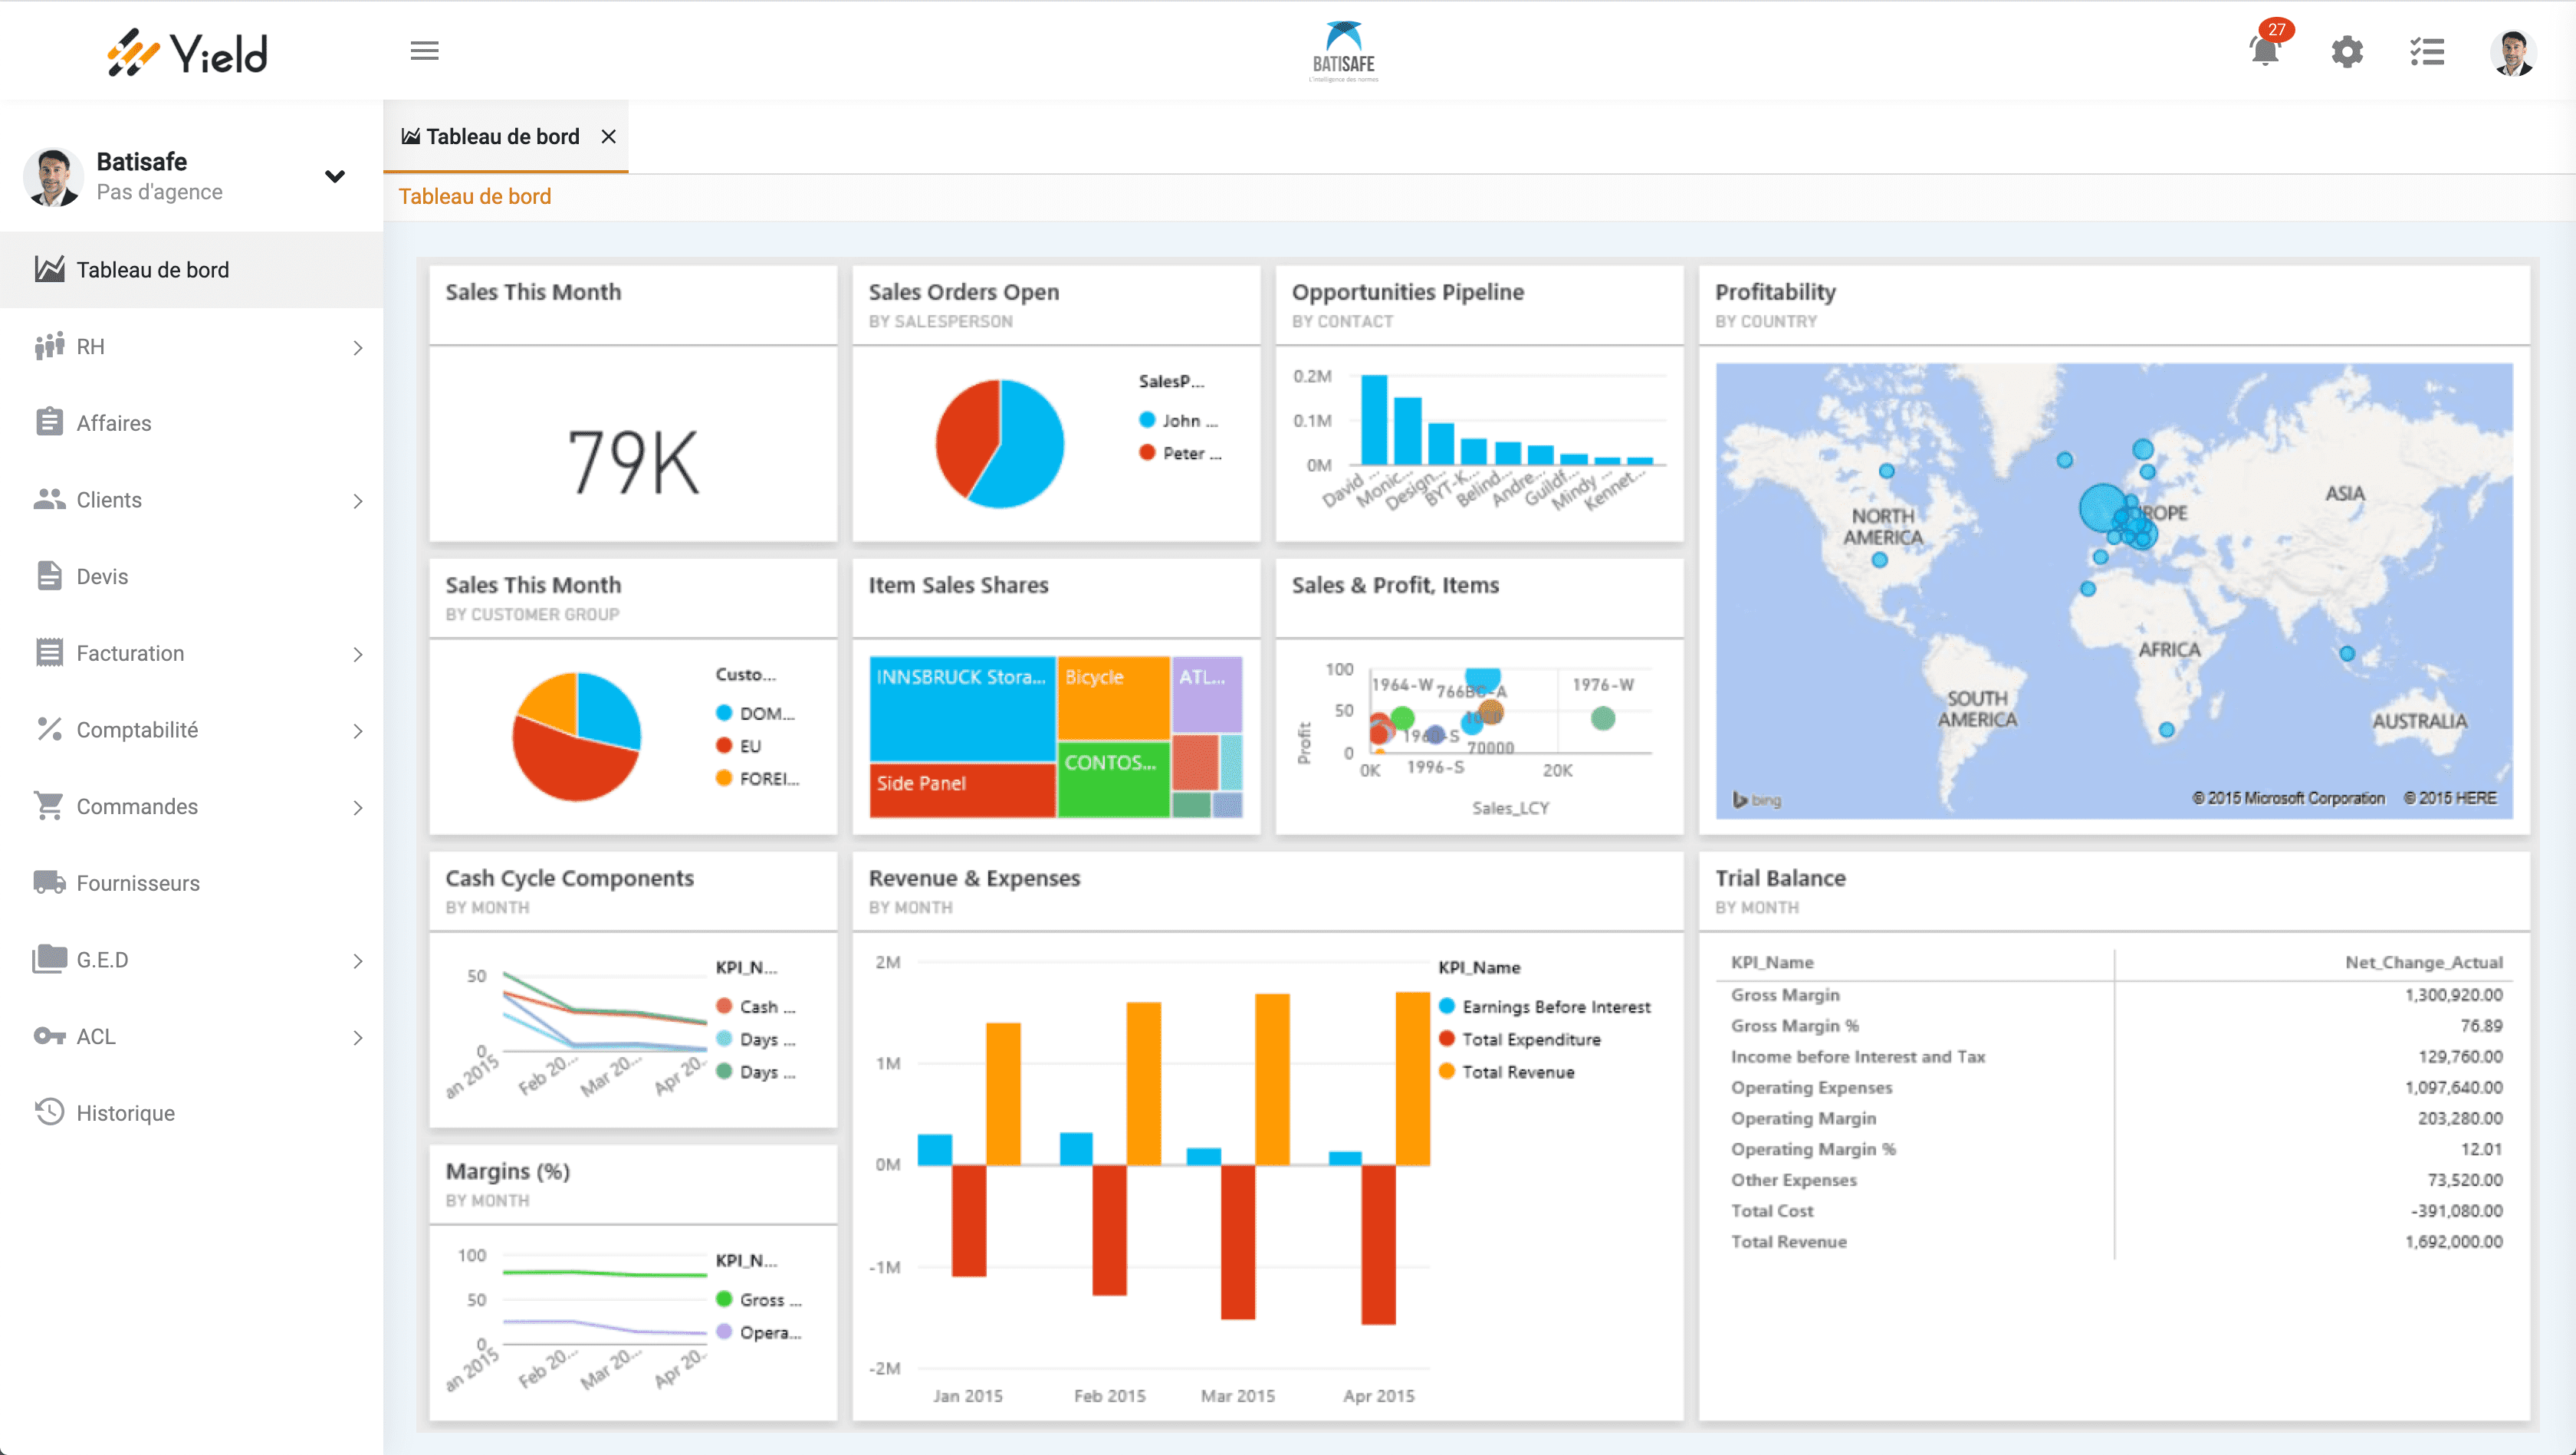Click the ACL key icon
The width and height of the screenshot is (2576, 1455).
click(x=49, y=1036)
